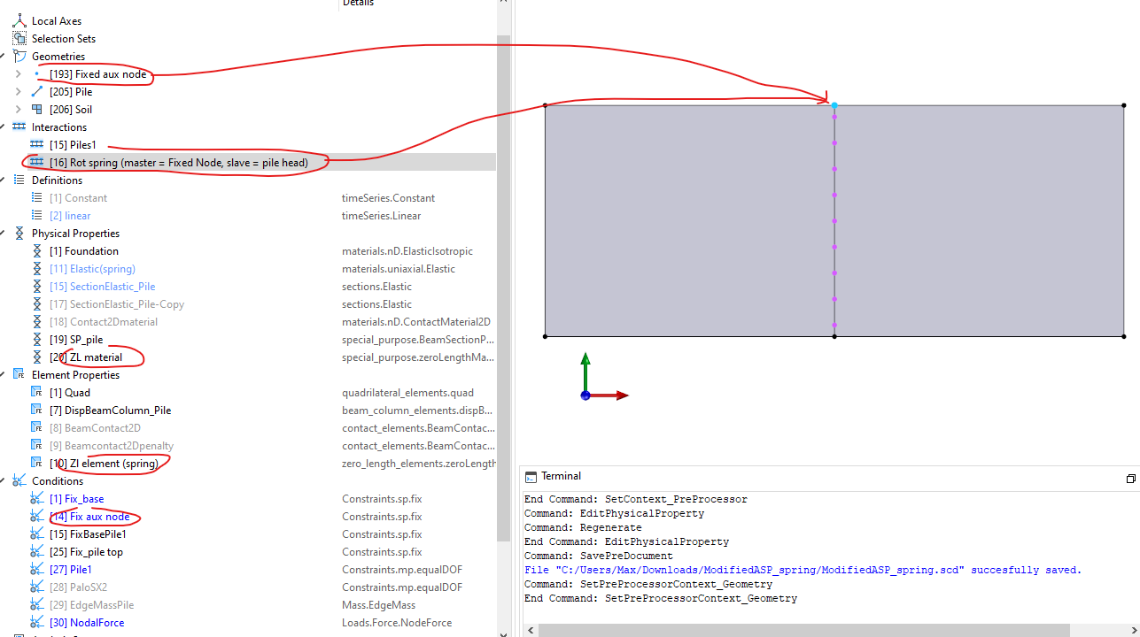Click the icon beside [8] BeamContact2D
The height and width of the screenshot is (637, 1140).
(37, 427)
